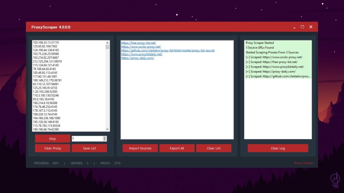Click log entry Scraped proxy-daily.com
Image resolution: width=344 pixels, height=193 pixels.
[271, 72]
